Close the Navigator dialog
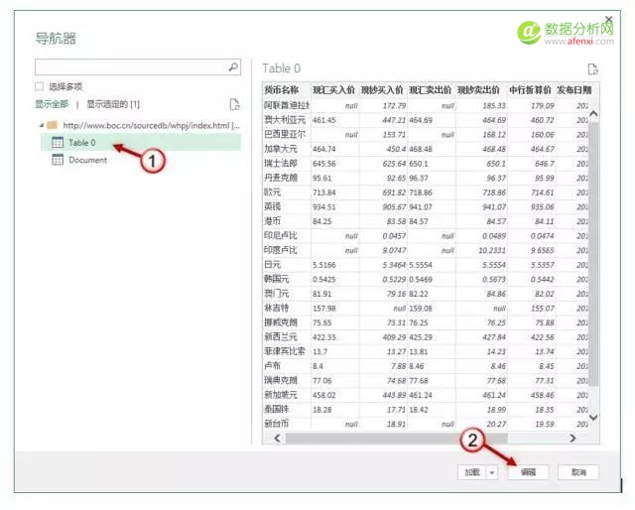The image size is (635, 510). click(x=608, y=19)
